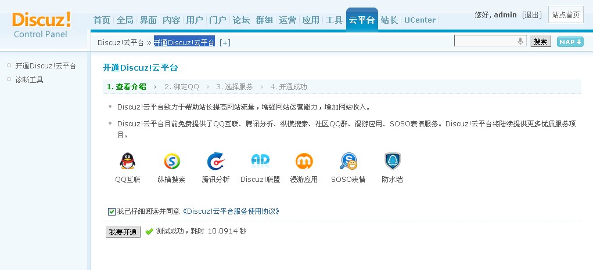Click the [退出] logout link

532,14
